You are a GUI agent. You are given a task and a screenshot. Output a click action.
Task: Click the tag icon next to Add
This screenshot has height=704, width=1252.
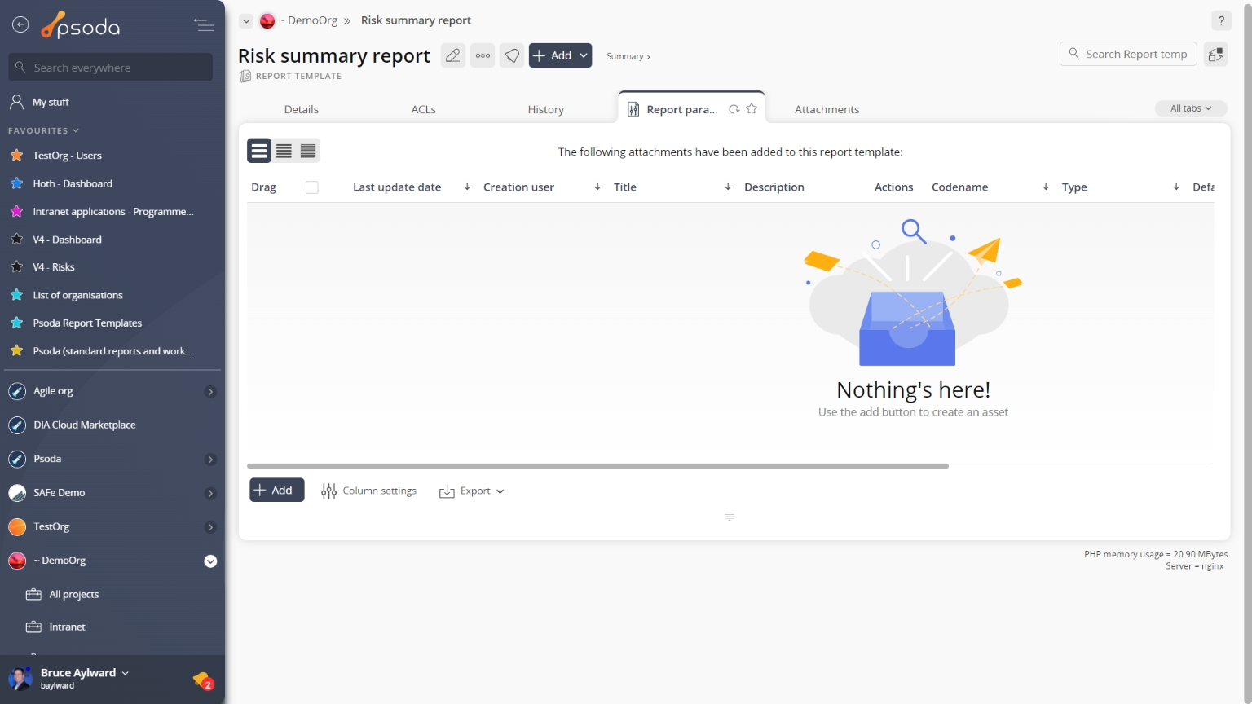[x=512, y=55]
